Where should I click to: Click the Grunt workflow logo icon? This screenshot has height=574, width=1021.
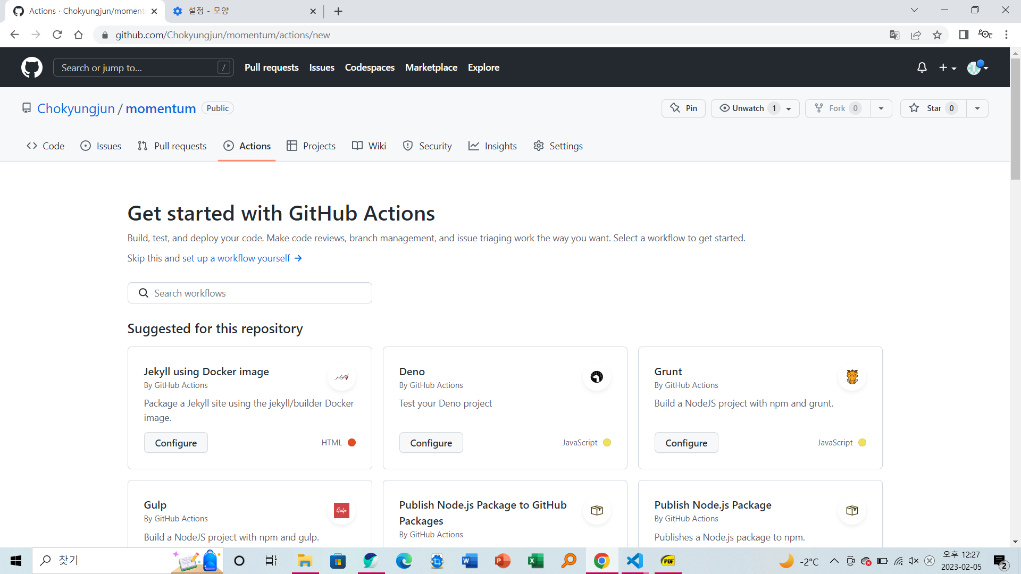[852, 377]
